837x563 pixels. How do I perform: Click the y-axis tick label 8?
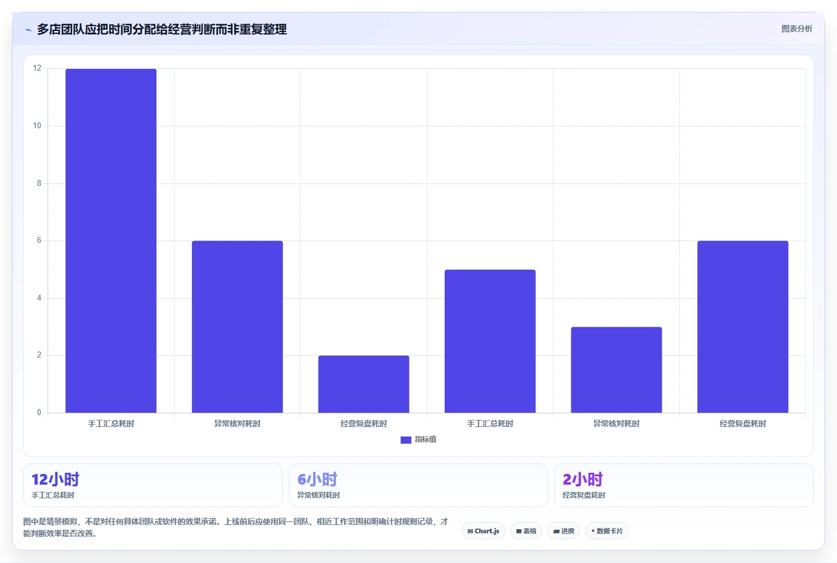(39, 184)
